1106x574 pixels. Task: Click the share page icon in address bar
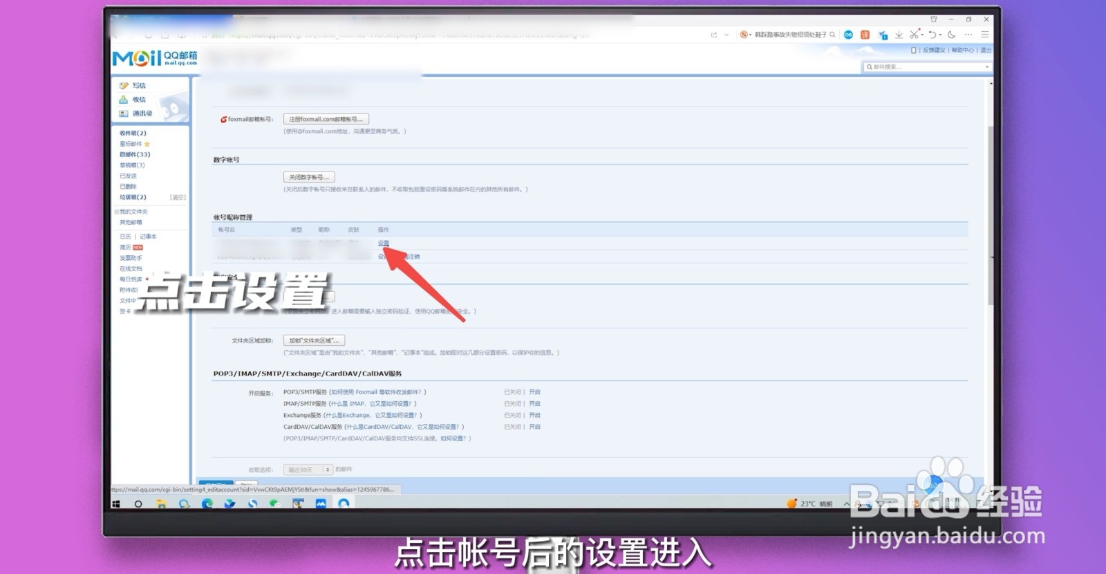[714, 35]
